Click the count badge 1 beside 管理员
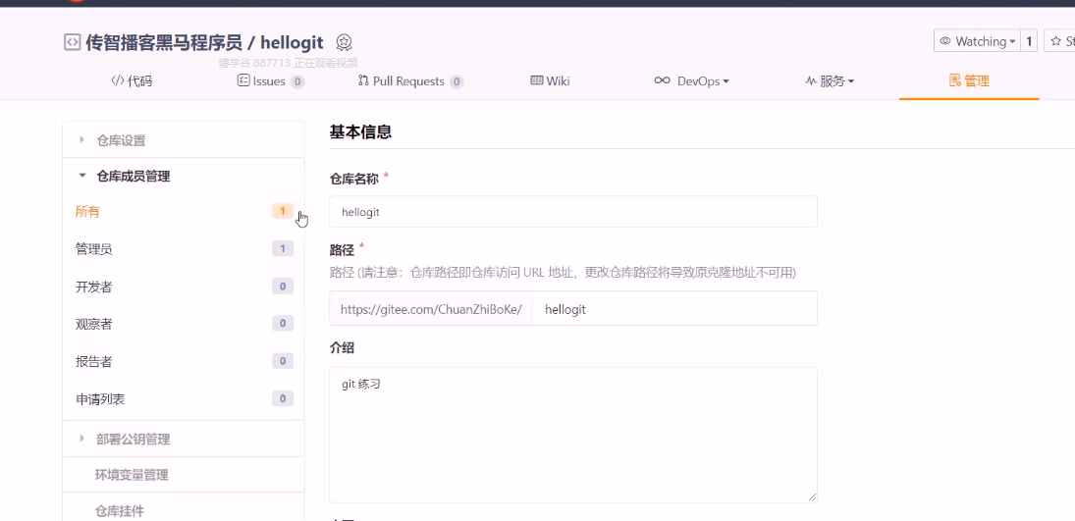 (x=283, y=249)
